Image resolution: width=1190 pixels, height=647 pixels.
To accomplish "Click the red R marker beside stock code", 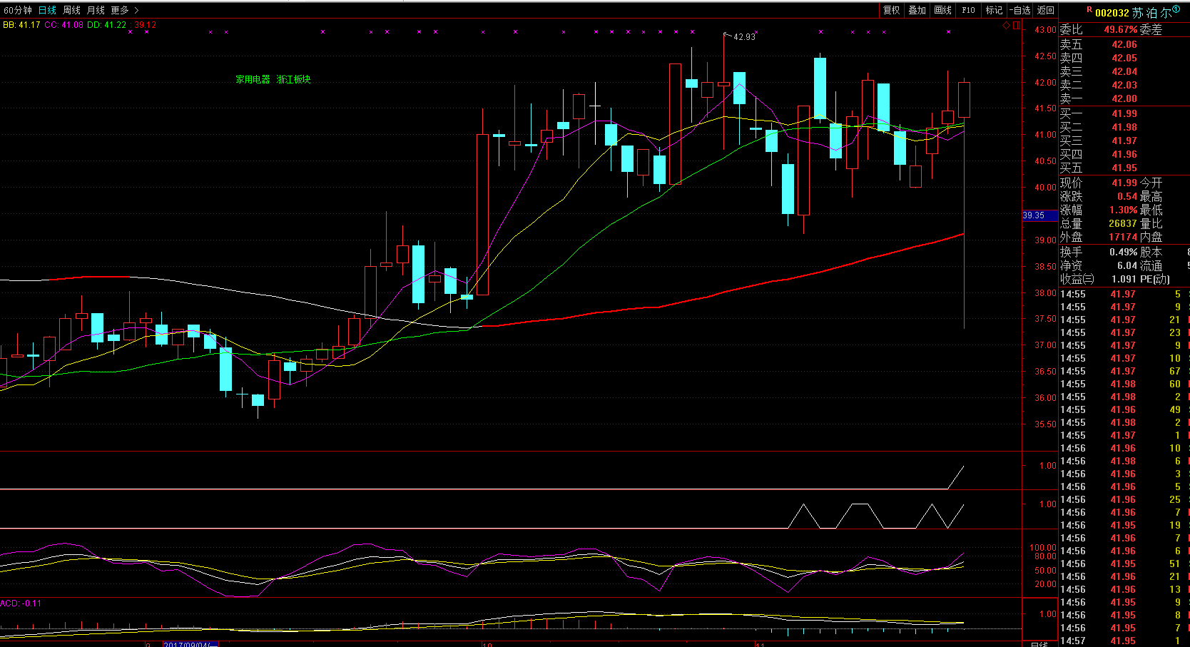I will point(1089,10).
